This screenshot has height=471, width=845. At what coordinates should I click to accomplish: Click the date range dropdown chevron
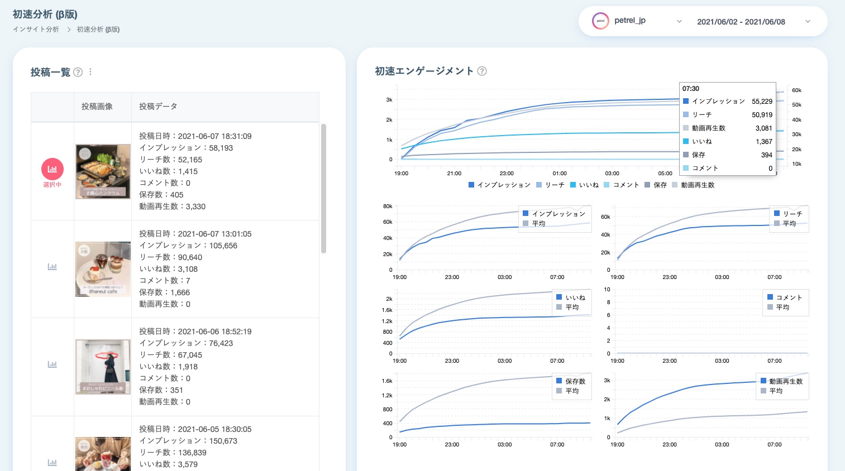(x=808, y=21)
